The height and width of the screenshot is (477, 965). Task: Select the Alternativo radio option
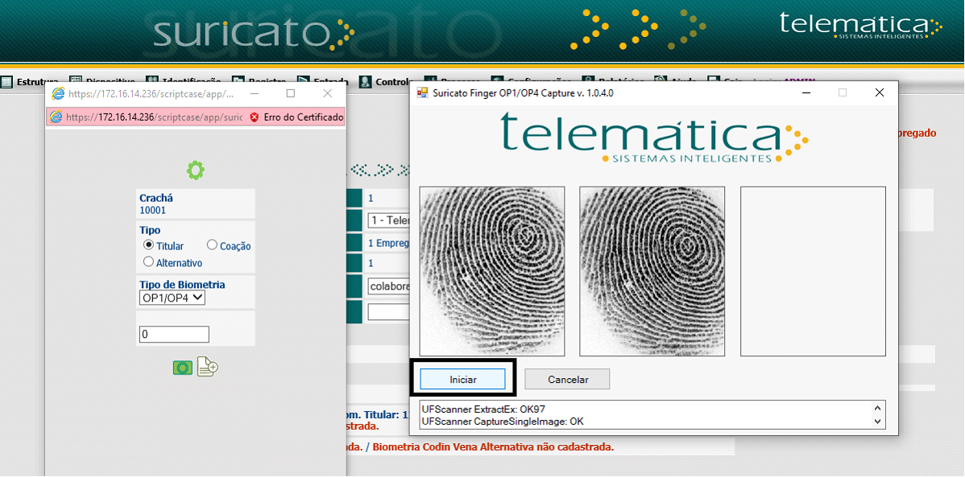tap(148, 262)
